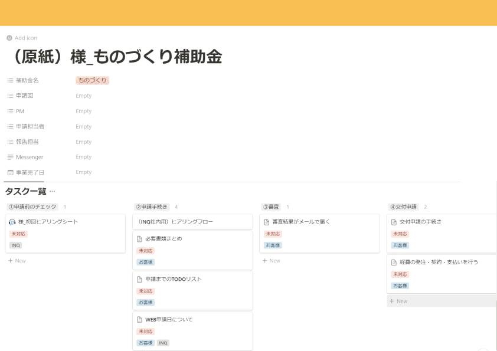Open the 審査結果がメールで届く card

319,234
